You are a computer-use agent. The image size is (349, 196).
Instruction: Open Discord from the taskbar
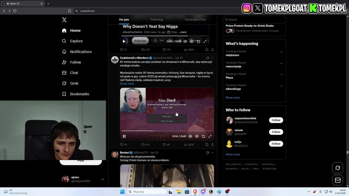(x=203, y=192)
